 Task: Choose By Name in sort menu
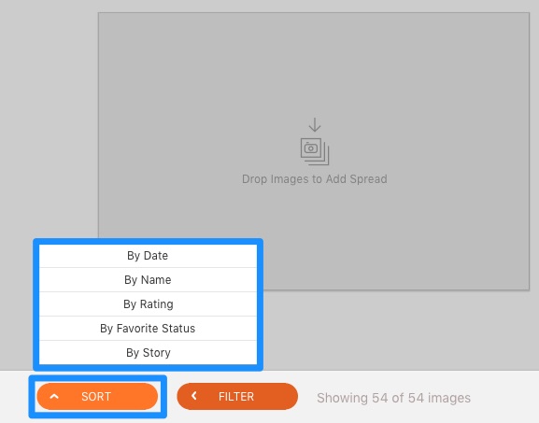point(148,280)
